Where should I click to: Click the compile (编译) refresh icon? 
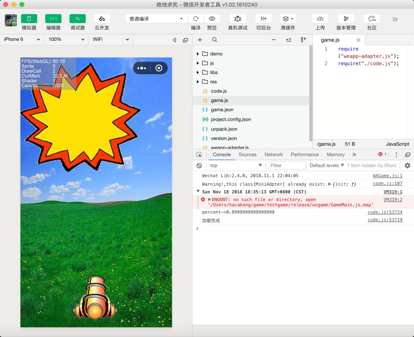tap(195, 19)
